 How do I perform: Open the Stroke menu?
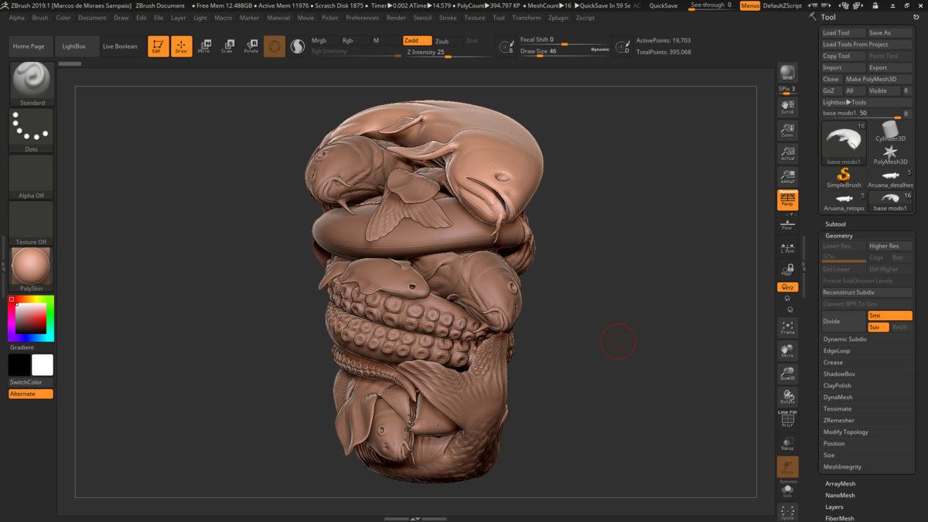(x=448, y=18)
